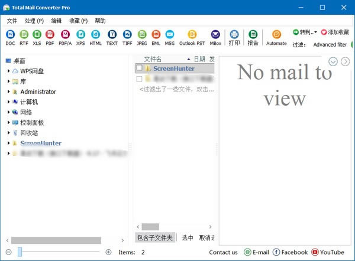Expand the 控制面板 node
Viewport: 355px width, 261px height.
(x=9, y=122)
